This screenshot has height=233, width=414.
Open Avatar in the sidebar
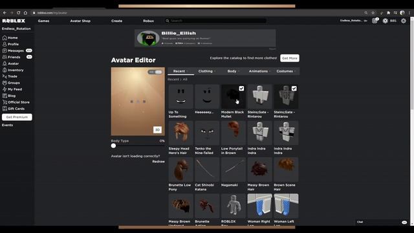tap(10, 63)
